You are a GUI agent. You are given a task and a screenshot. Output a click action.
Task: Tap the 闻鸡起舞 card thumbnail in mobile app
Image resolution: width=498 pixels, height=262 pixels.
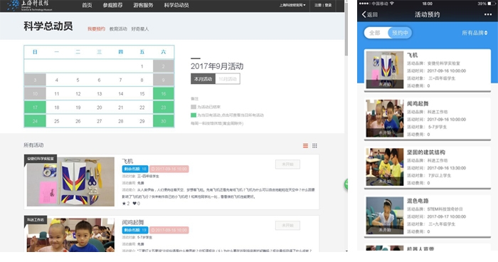(385, 118)
